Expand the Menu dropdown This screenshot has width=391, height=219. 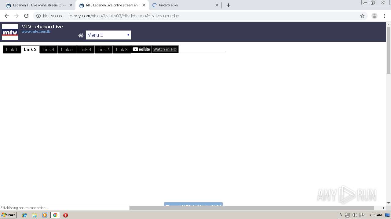[x=108, y=35]
